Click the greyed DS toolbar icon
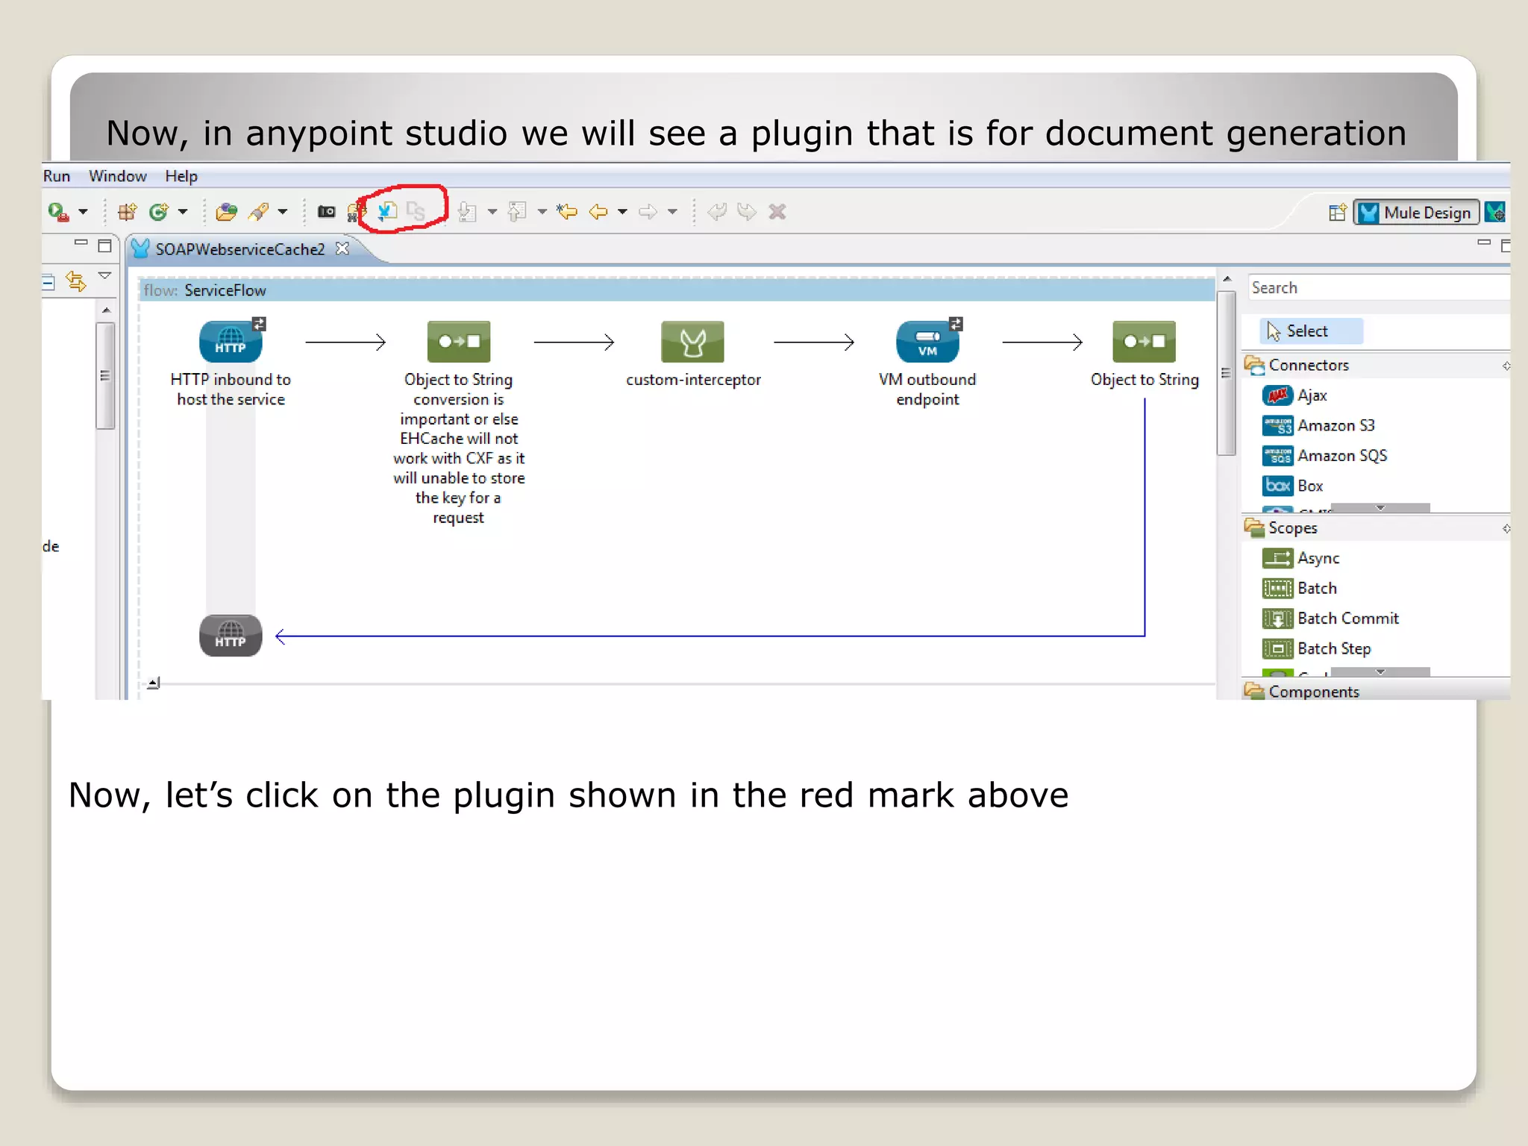The width and height of the screenshot is (1528, 1146). [416, 212]
